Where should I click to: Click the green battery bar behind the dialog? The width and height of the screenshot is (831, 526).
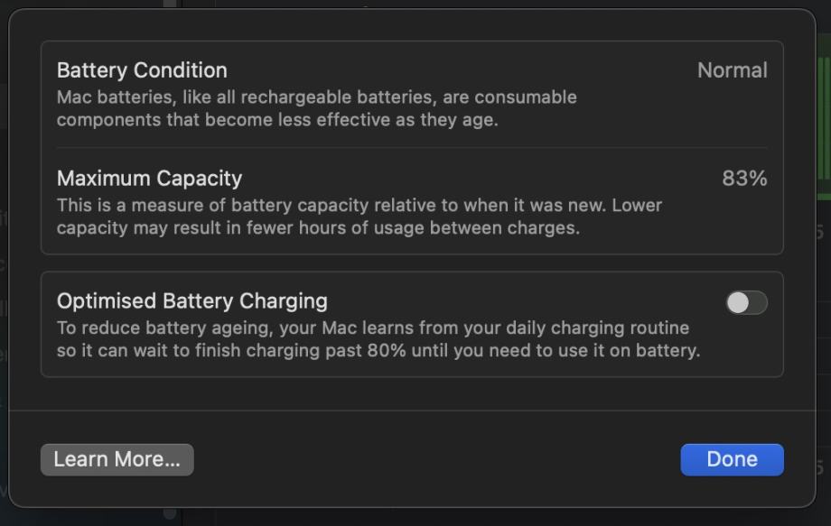pos(824,126)
